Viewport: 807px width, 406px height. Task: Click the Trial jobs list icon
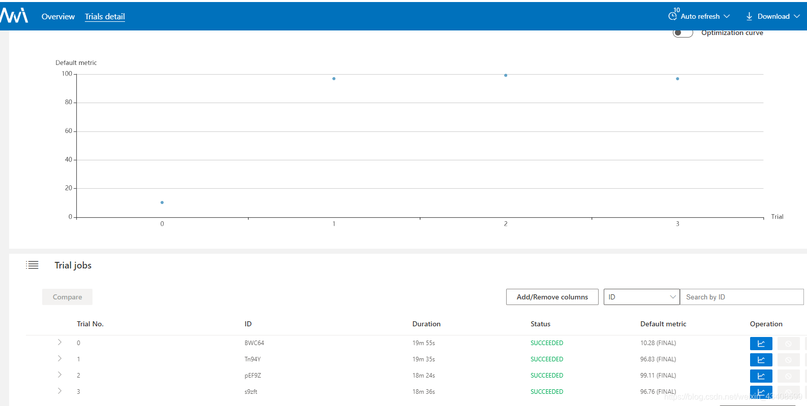click(32, 265)
